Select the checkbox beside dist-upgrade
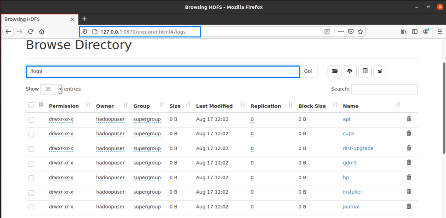 pos(31,149)
